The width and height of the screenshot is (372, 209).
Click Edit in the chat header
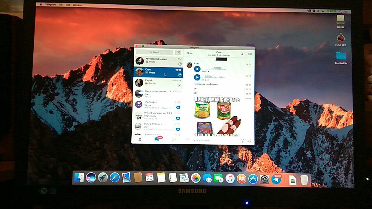[x=250, y=54]
